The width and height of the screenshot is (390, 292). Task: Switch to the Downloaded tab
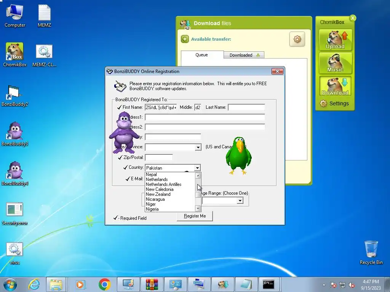244,55
